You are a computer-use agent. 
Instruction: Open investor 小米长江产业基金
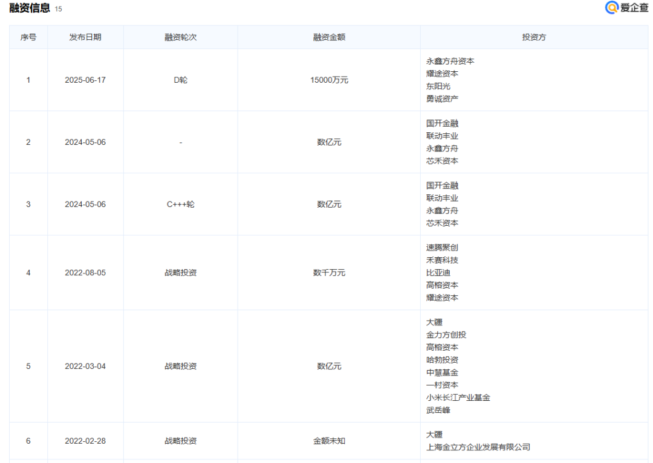click(458, 397)
